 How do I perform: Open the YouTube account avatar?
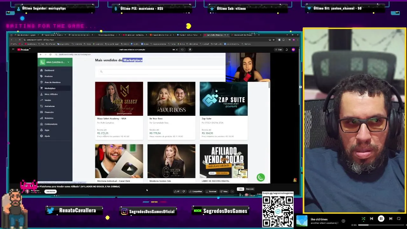[x=293, y=50]
